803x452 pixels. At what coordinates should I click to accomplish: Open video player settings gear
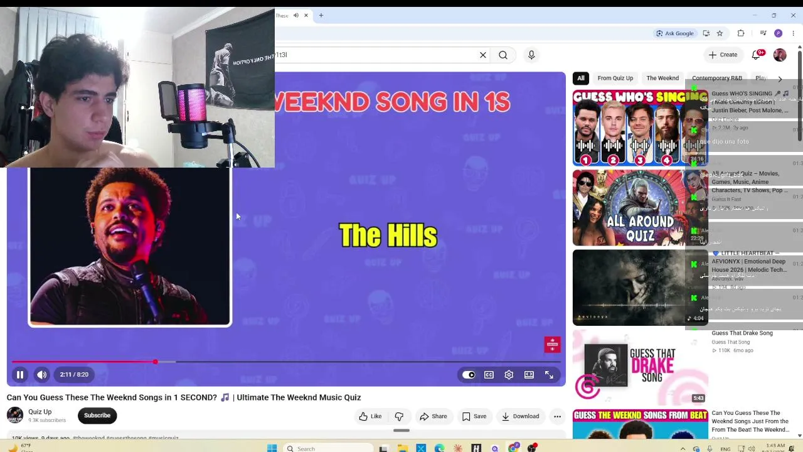509,375
